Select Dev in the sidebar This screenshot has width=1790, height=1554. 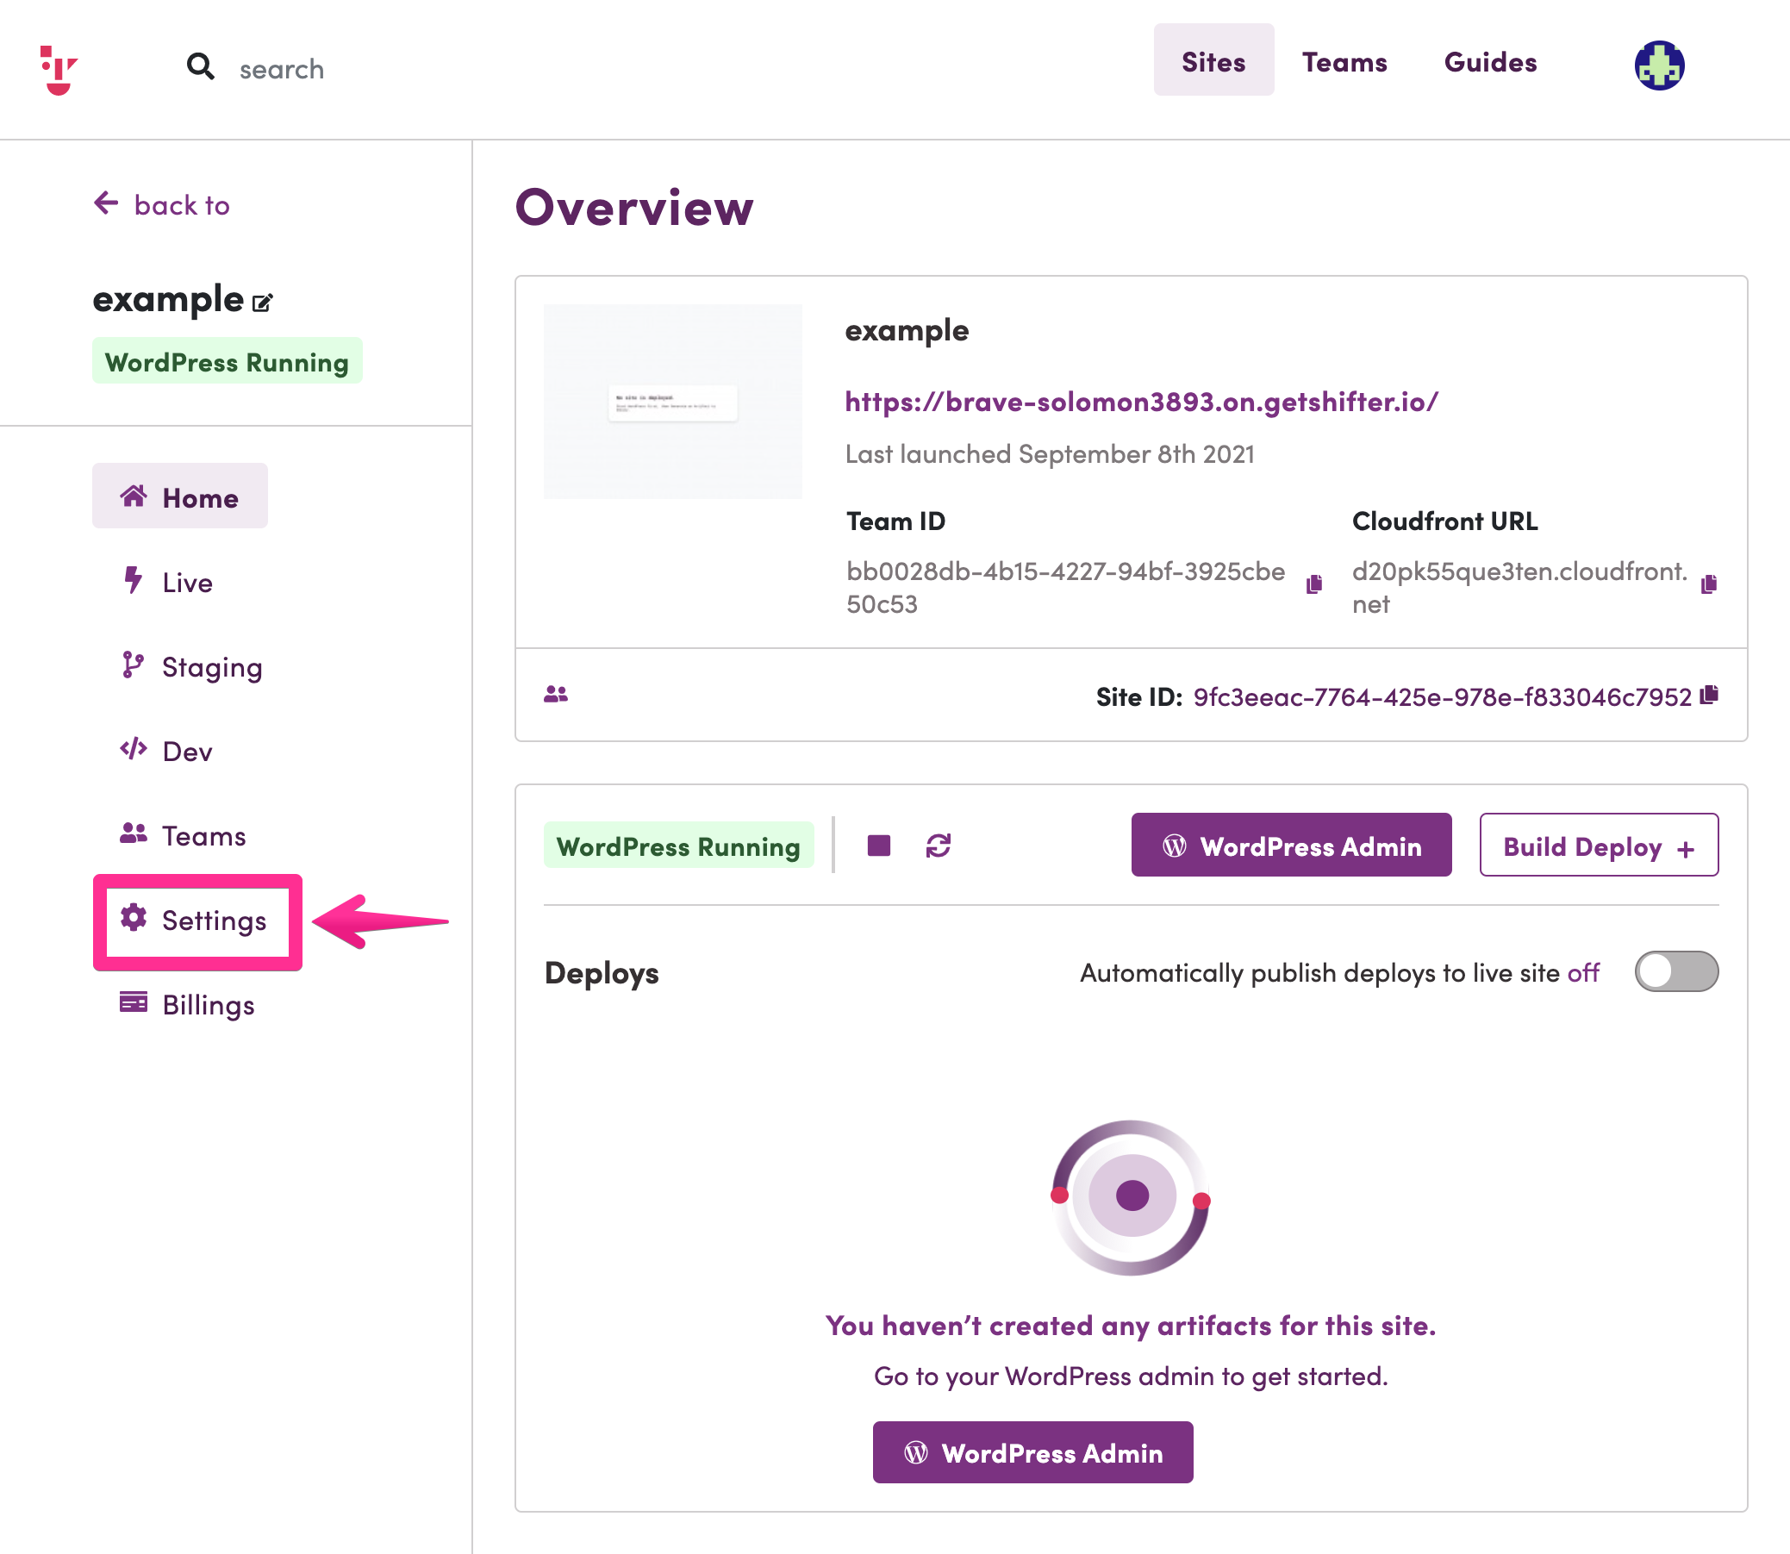tap(165, 751)
